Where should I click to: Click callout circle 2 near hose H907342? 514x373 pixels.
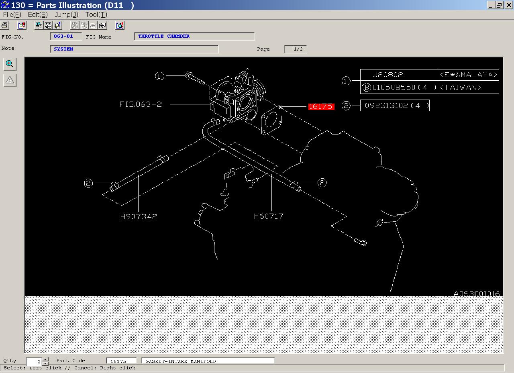pos(88,183)
